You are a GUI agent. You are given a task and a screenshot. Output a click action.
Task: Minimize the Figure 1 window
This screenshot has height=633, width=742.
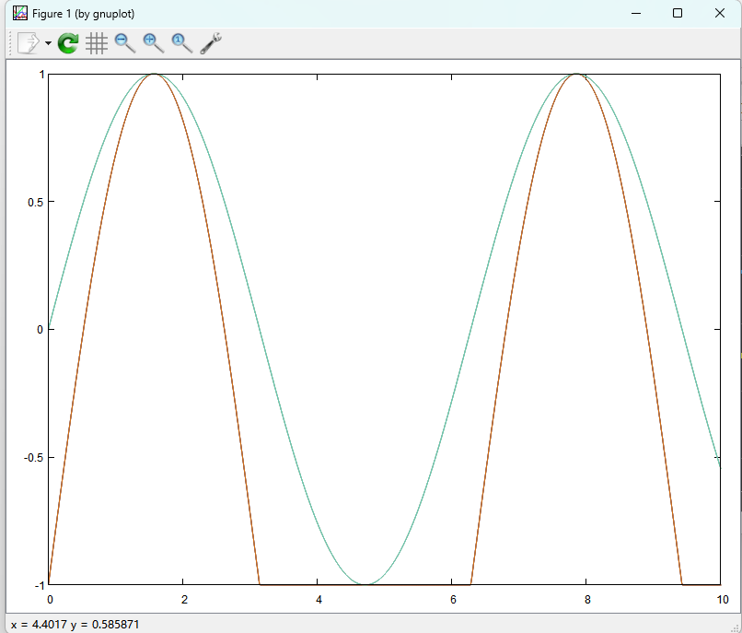coord(635,14)
